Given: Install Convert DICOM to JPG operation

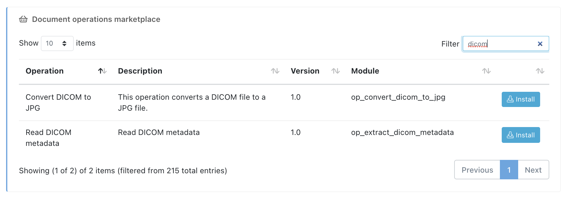Looking at the screenshot, I should 521,99.
